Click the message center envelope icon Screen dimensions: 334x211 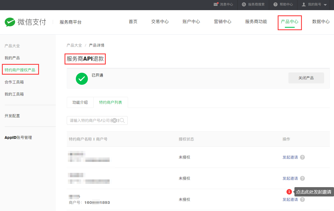pyautogui.click(x=216, y=4)
